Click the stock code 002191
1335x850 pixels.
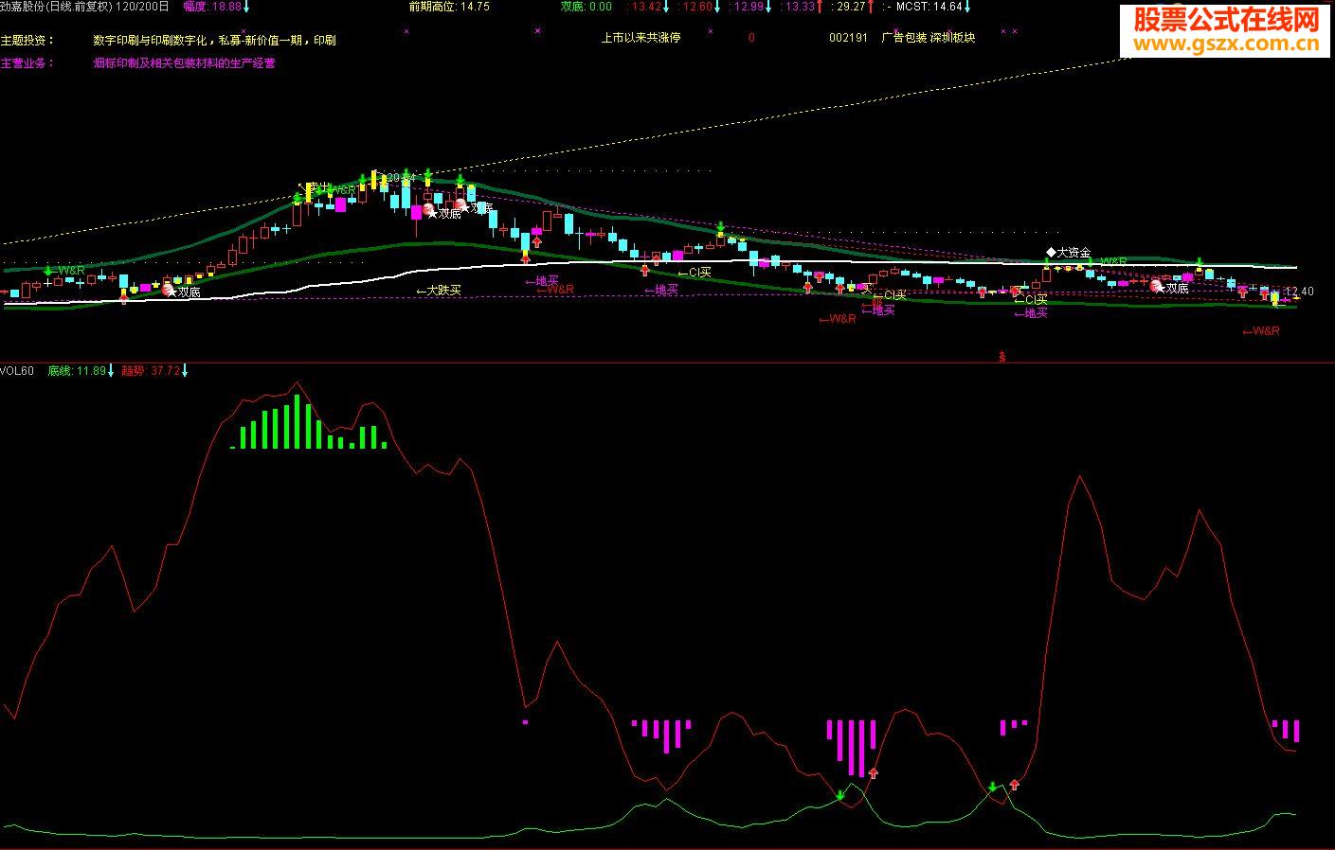848,38
